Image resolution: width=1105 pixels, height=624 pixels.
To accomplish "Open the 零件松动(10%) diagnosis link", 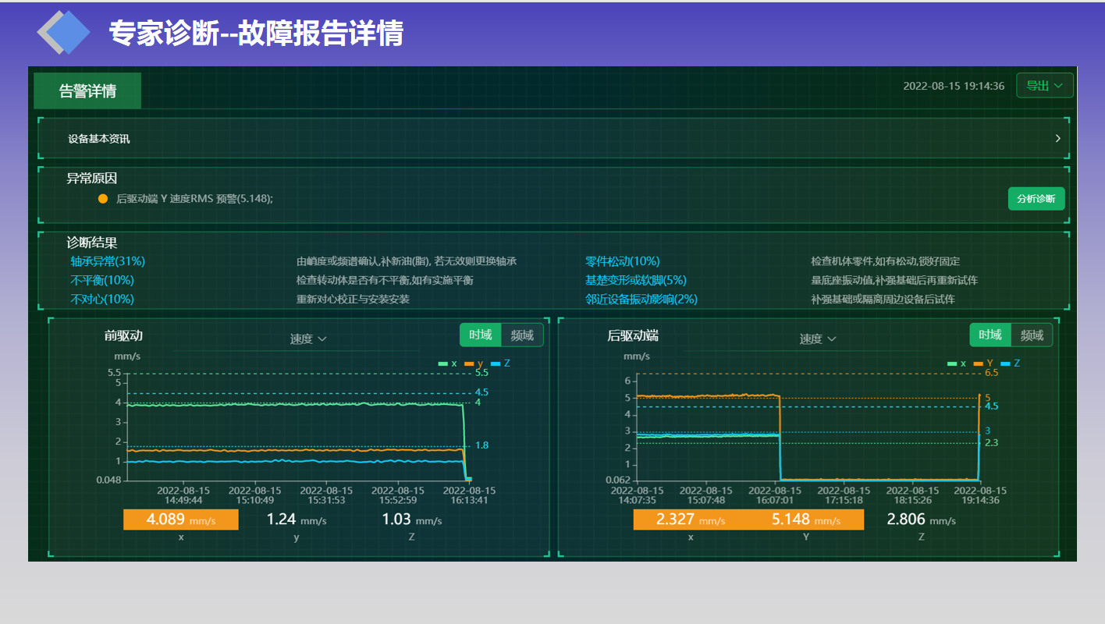I will [622, 261].
